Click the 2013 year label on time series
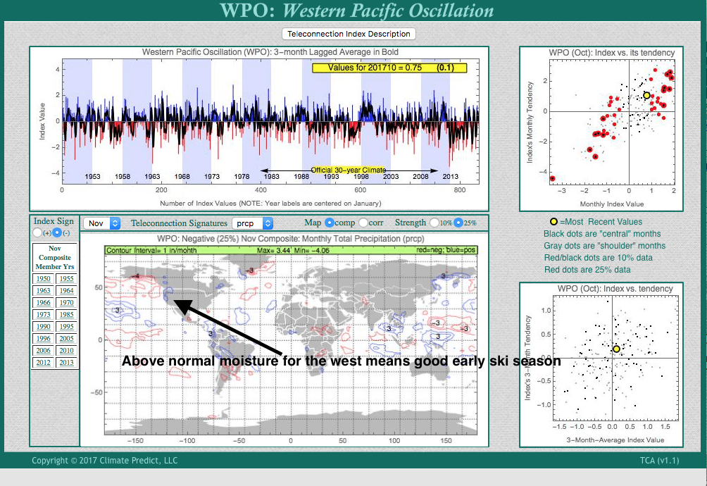The image size is (707, 486). pos(450,176)
